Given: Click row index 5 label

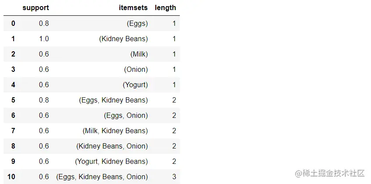Looking at the screenshot, I should [13, 100].
